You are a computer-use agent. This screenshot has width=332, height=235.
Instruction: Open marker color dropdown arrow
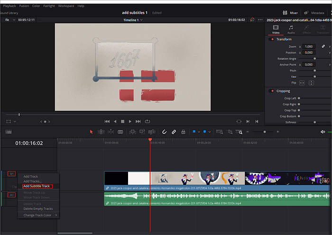click(x=210, y=132)
